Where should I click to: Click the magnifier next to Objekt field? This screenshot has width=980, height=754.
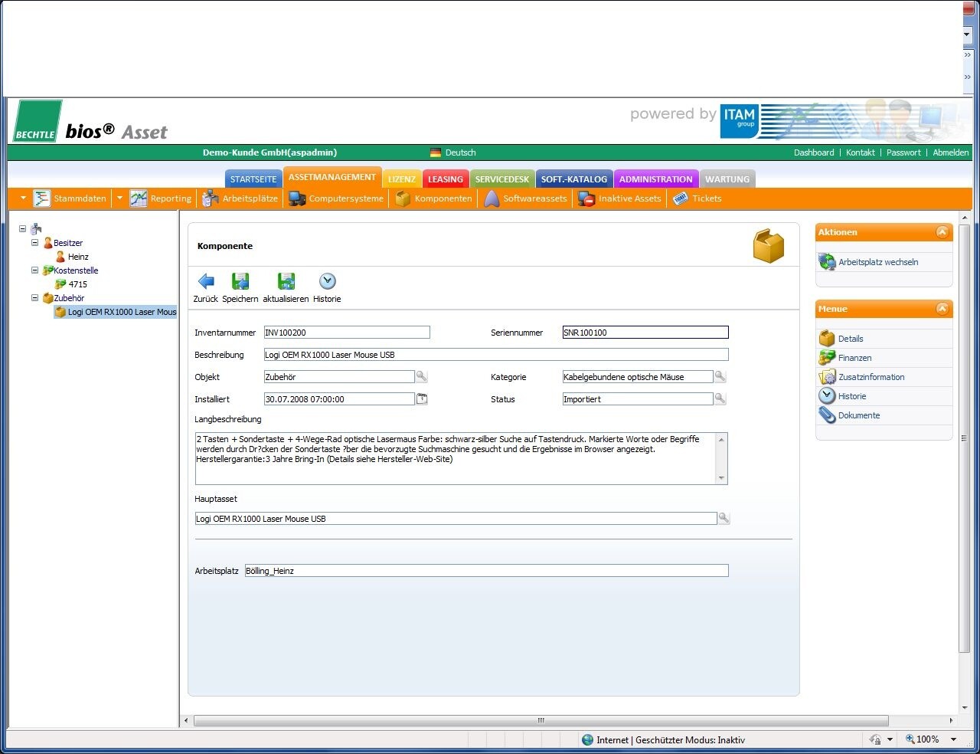coord(421,376)
